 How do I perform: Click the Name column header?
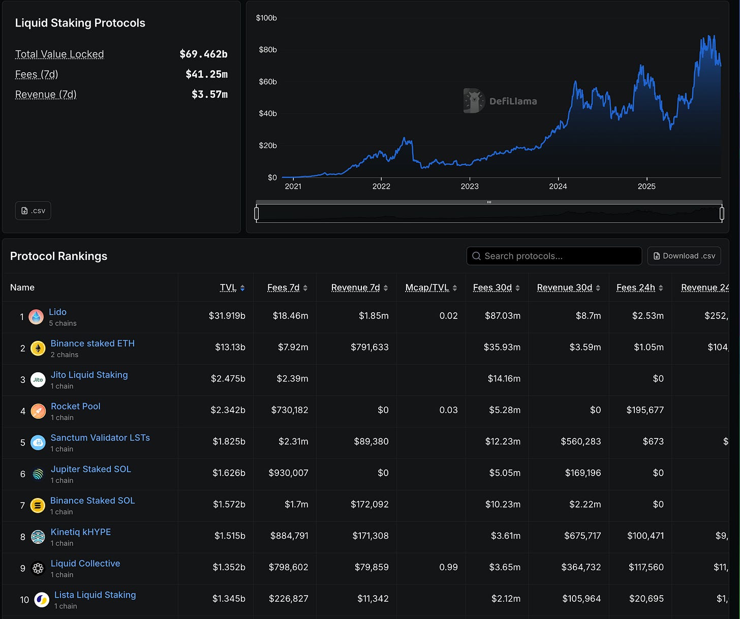22,288
